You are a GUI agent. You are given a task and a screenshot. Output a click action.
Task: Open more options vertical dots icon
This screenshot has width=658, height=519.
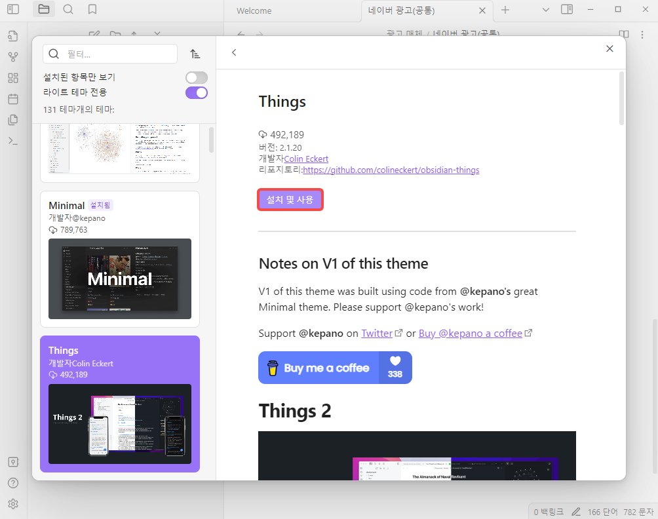pos(642,35)
